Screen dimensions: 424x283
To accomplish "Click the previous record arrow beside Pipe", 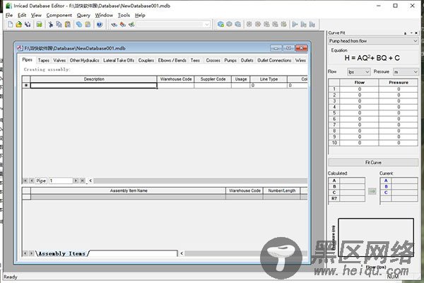I will coord(32,180).
